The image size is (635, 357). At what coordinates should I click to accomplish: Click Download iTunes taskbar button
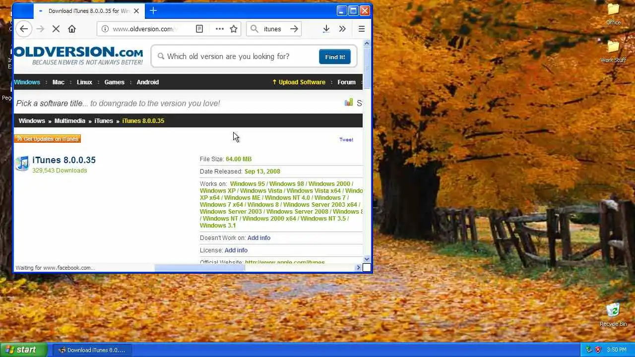pos(92,350)
